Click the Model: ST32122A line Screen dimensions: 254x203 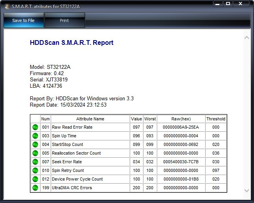coord(50,67)
